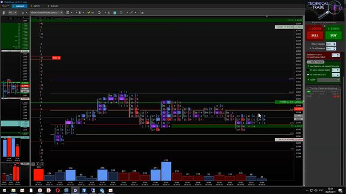Open the Yandex browser taskbar icon
This screenshot has width=346, height=194.
(x=39, y=190)
